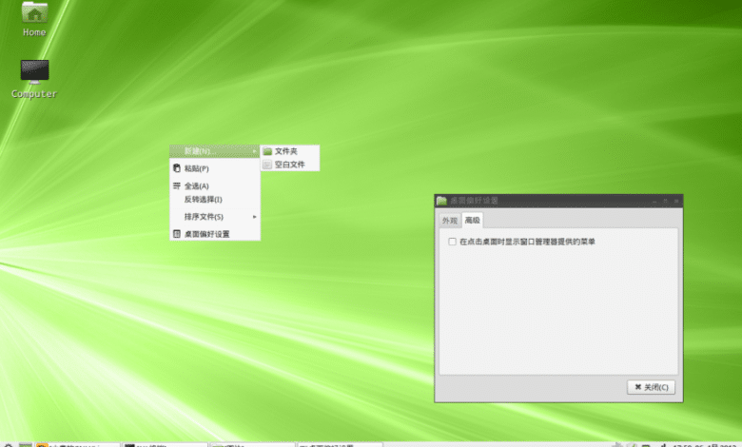This screenshot has height=447, width=742.
Task: Click the 桌面偏好设置 taskbar window button
Action: click(x=340, y=445)
